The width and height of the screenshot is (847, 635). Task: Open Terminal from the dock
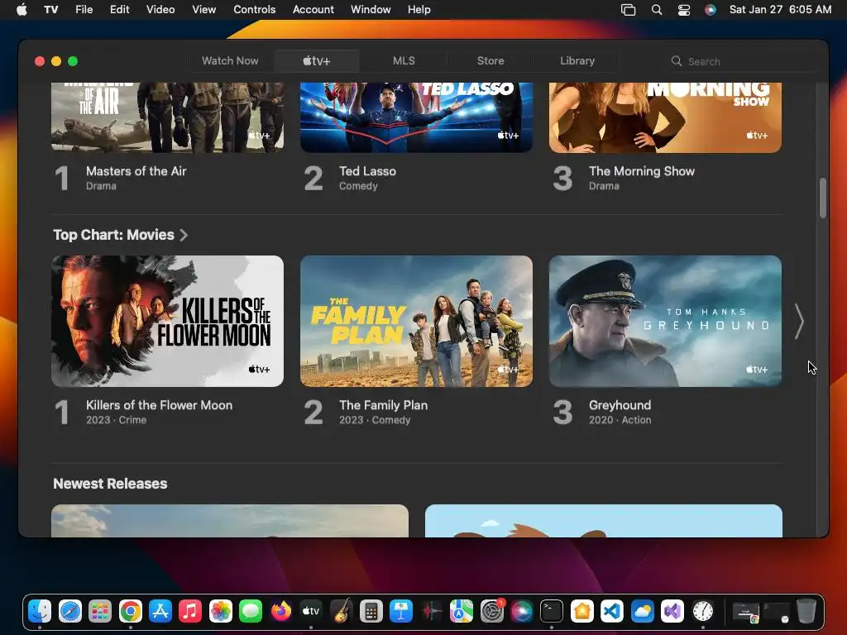point(552,611)
